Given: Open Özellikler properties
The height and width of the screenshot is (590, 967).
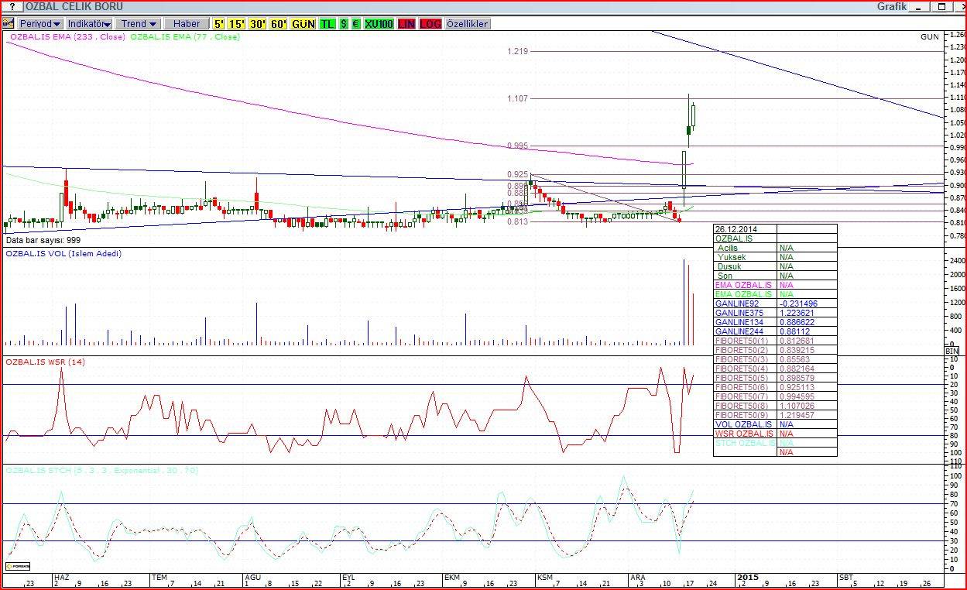Looking at the screenshot, I should pos(467,24).
